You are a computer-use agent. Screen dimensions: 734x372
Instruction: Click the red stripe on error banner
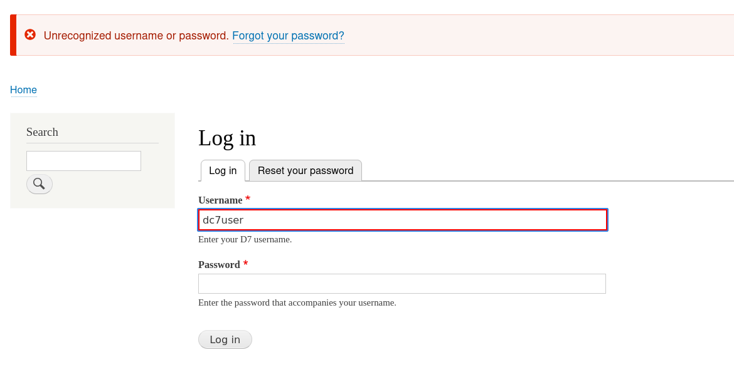coord(13,35)
